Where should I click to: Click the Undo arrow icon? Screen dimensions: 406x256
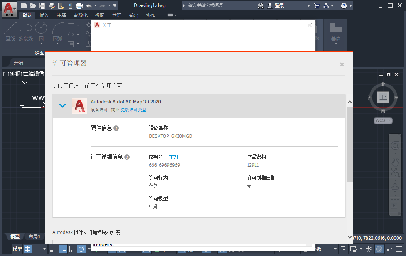[x=89, y=5]
